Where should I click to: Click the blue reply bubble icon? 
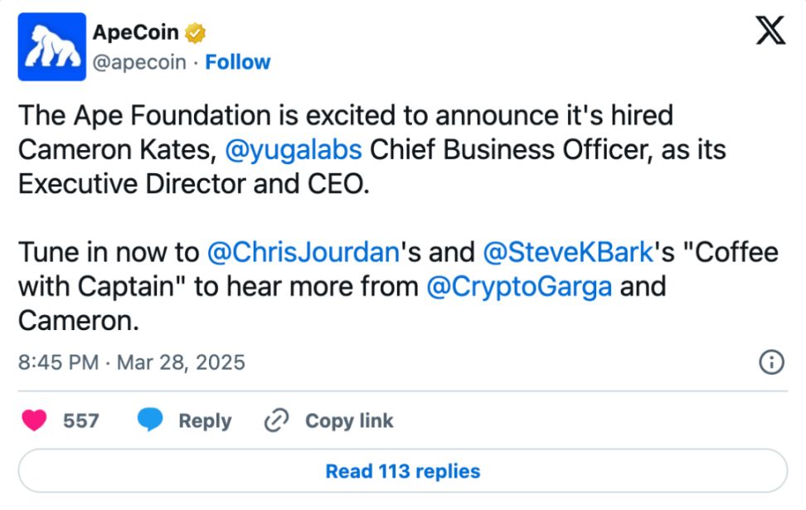point(150,420)
